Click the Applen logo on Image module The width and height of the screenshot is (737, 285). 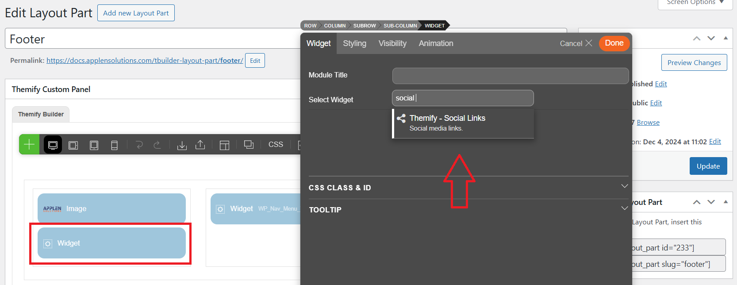point(52,209)
